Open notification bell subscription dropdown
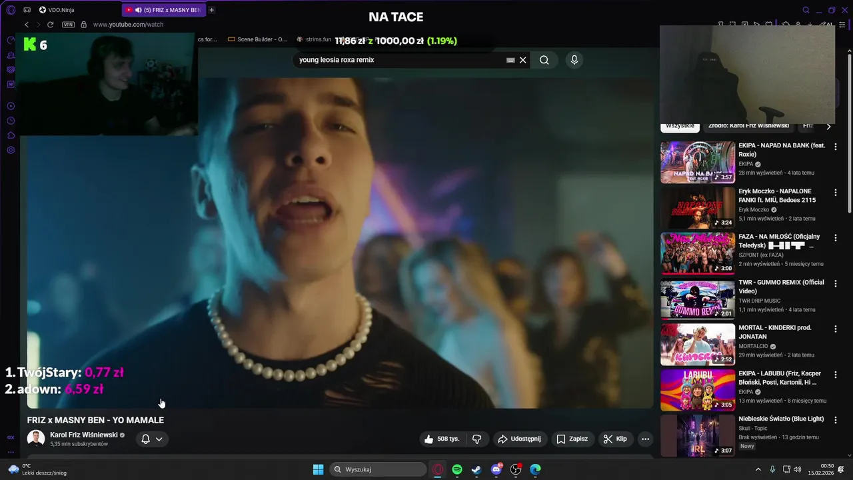The image size is (853, 480). 152,439
